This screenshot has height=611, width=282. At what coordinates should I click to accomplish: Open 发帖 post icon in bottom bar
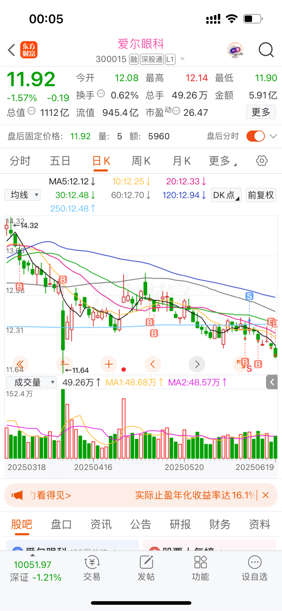pos(146,568)
